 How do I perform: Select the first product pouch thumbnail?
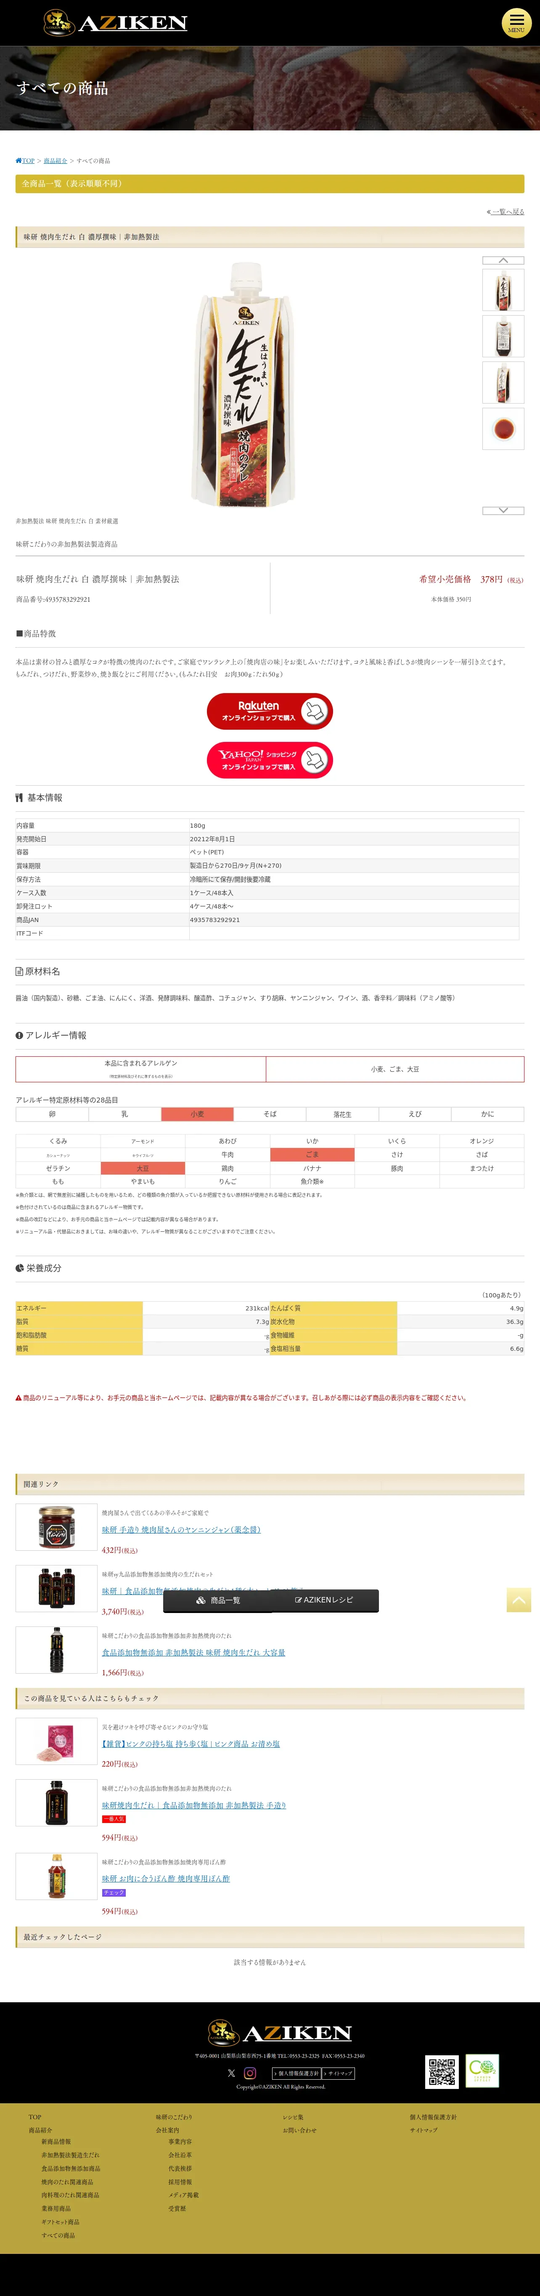(x=503, y=290)
